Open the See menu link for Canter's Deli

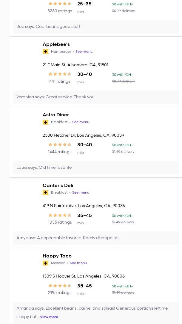81,192
